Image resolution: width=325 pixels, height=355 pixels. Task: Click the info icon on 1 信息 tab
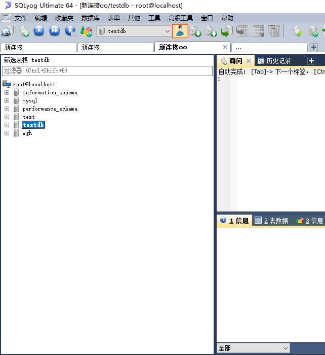pos(223,220)
